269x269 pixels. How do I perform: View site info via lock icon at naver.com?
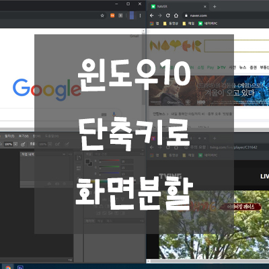coord(186,15)
